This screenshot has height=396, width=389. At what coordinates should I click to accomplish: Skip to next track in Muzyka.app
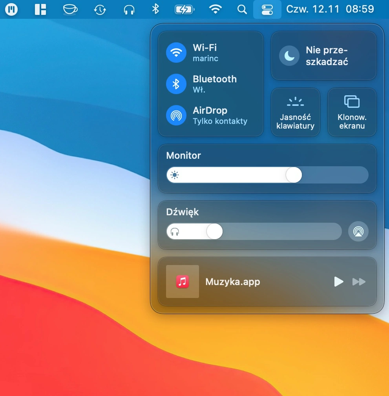[x=359, y=282]
